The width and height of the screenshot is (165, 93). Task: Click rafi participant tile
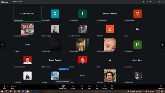point(110,60)
